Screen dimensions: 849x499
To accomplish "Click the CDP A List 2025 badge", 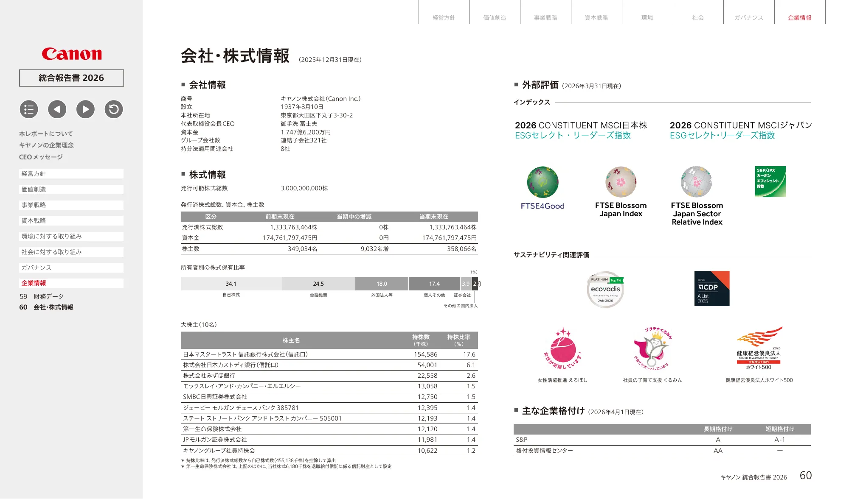I will tap(712, 288).
